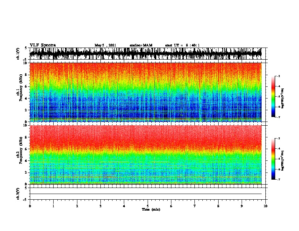
Task: Click time axis tick label 0
Action: tap(30, 206)
